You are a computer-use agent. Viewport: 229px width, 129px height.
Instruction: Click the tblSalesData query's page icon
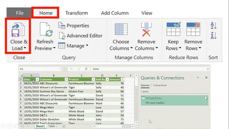coord(206,98)
